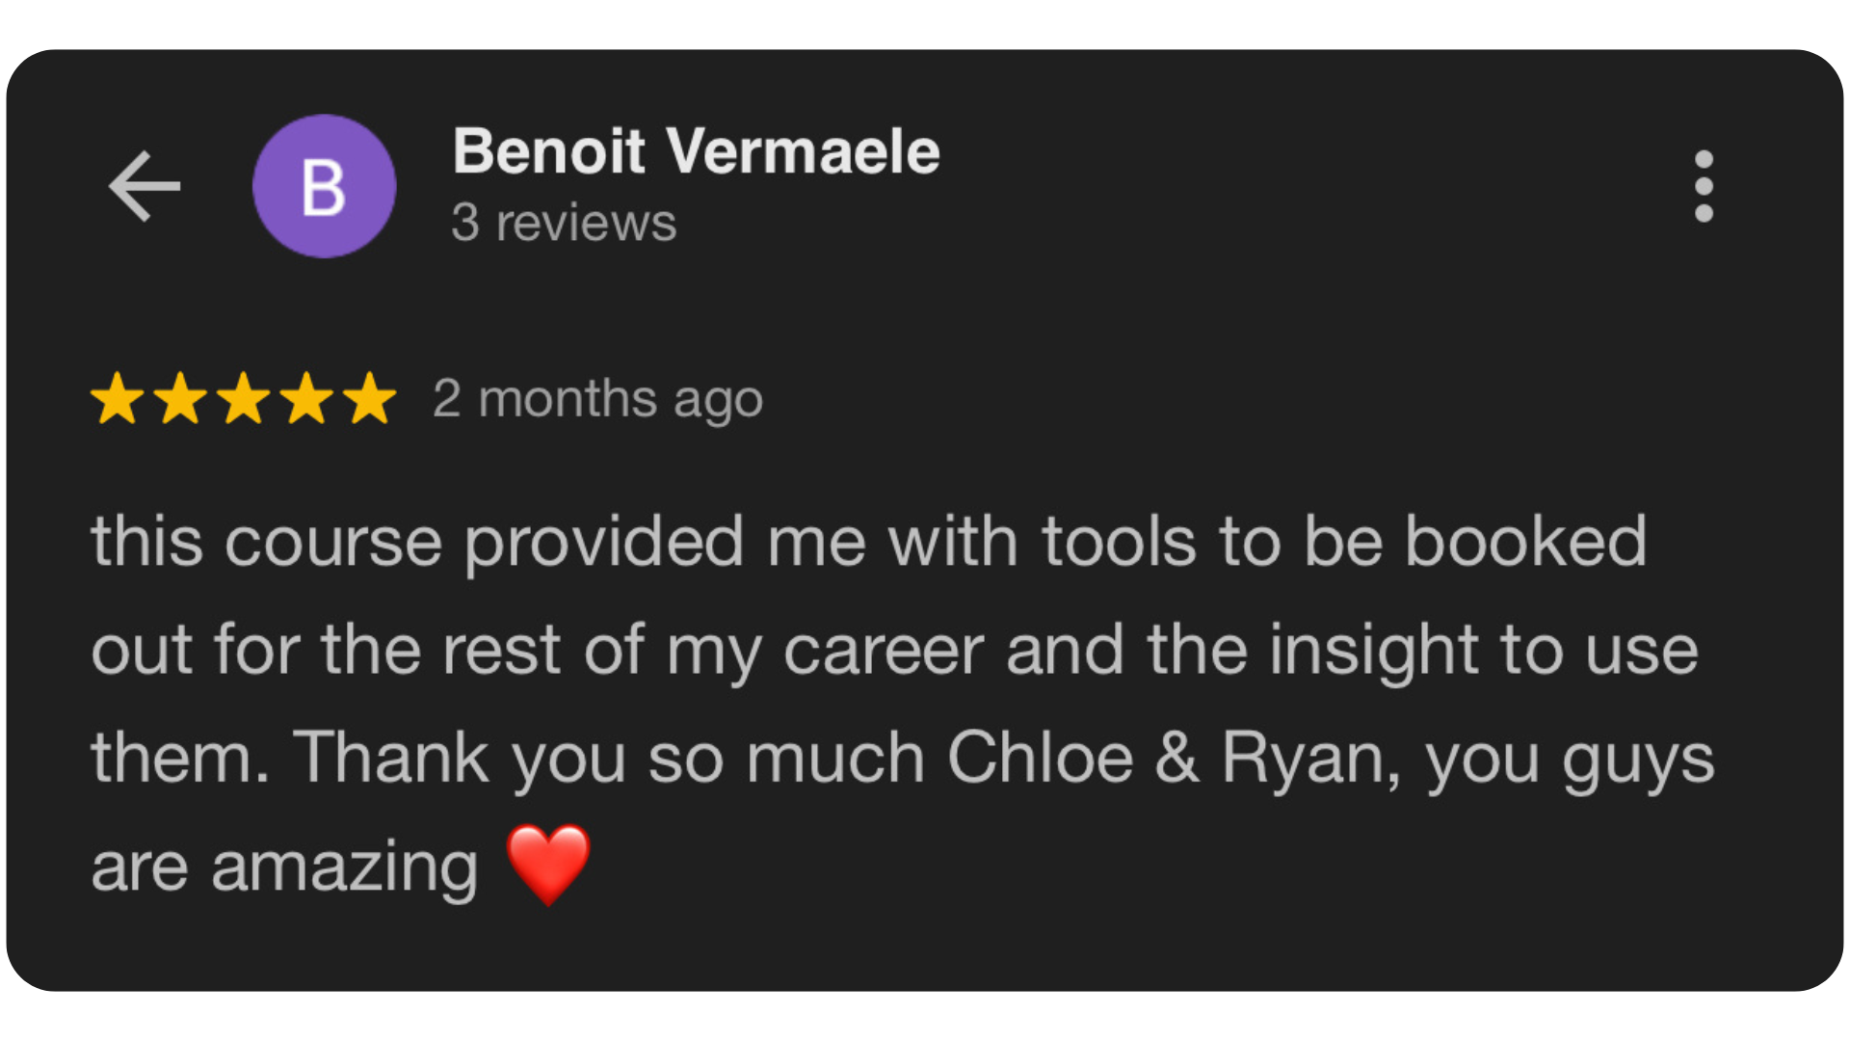Select the fourth yellow rating star
1850x1041 pixels.
click(x=307, y=398)
